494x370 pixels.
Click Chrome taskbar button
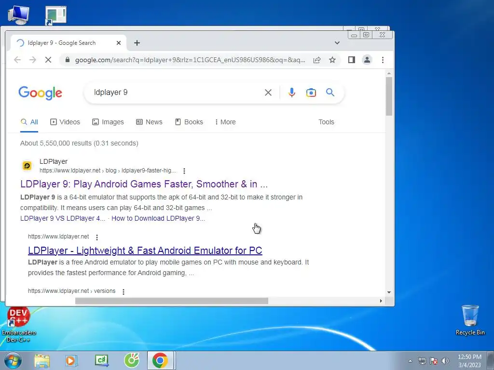tap(160, 360)
